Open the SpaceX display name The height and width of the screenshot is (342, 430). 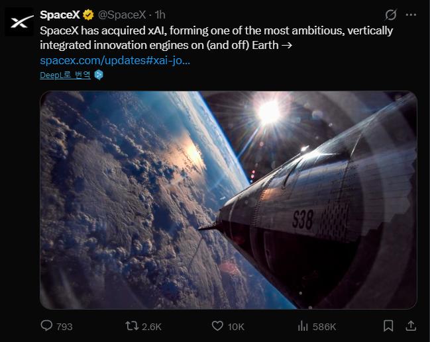pyautogui.click(x=60, y=15)
